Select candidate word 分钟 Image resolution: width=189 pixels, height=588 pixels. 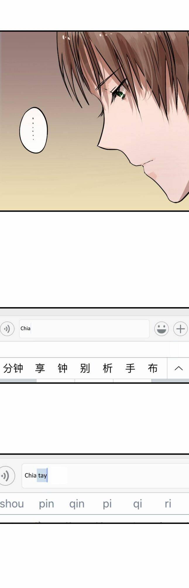tap(13, 368)
